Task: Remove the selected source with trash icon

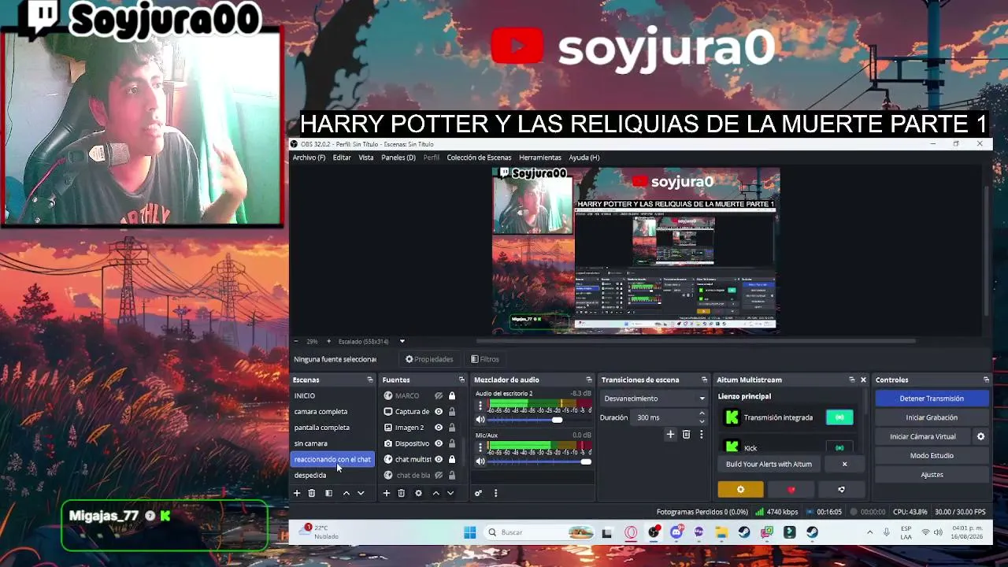Action: pos(401,493)
